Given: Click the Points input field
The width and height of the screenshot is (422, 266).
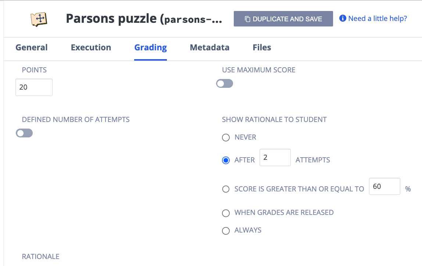Looking at the screenshot, I should (x=34, y=87).
